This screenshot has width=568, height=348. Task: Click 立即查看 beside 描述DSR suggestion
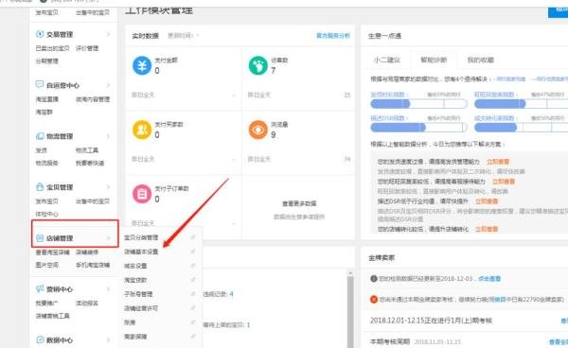click(x=487, y=201)
